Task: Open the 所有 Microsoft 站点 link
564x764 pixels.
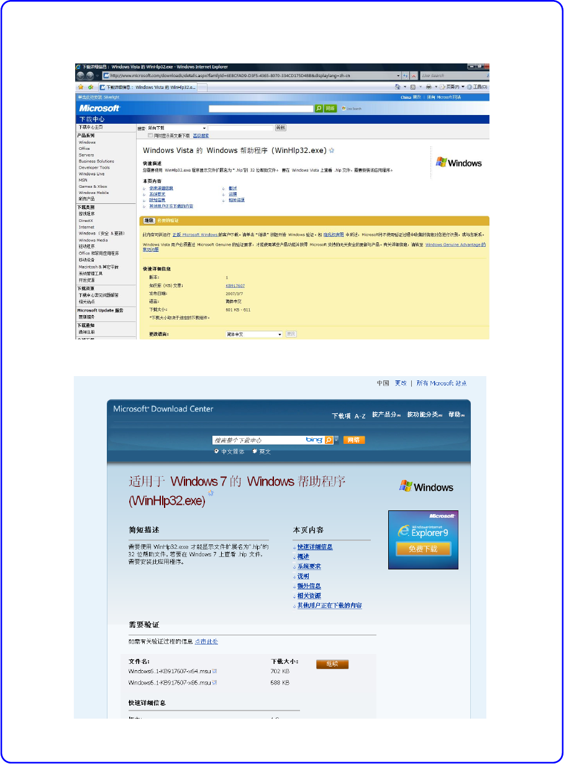Action: [x=441, y=383]
